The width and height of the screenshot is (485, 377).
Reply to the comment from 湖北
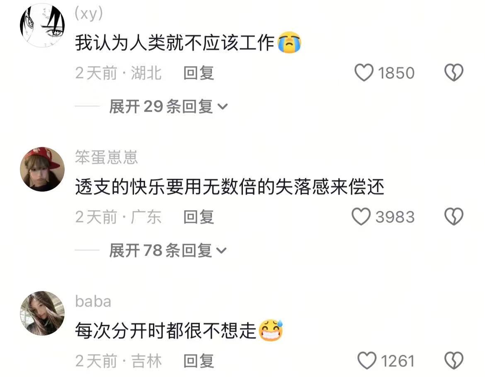[199, 73]
